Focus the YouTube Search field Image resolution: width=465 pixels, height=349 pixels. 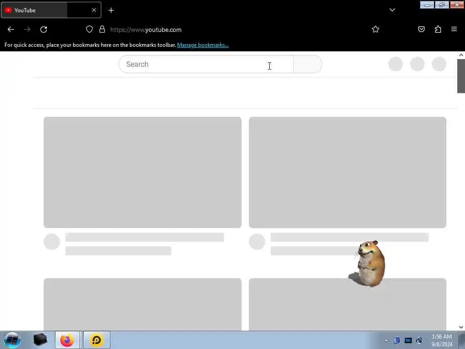(206, 64)
